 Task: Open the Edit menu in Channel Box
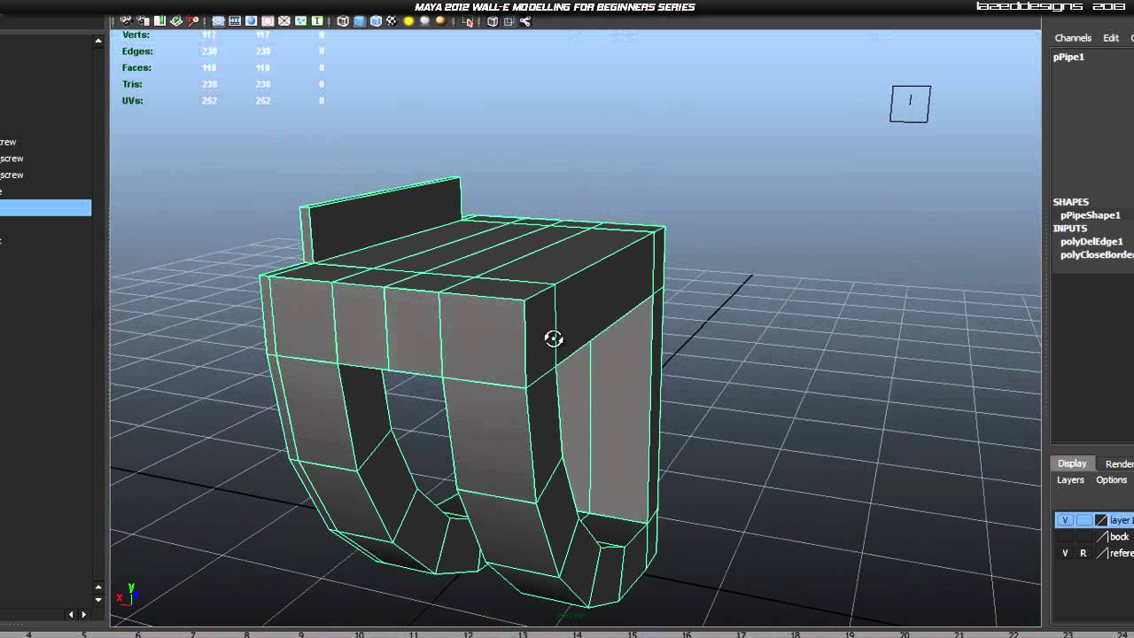pyautogui.click(x=1111, y=38)
